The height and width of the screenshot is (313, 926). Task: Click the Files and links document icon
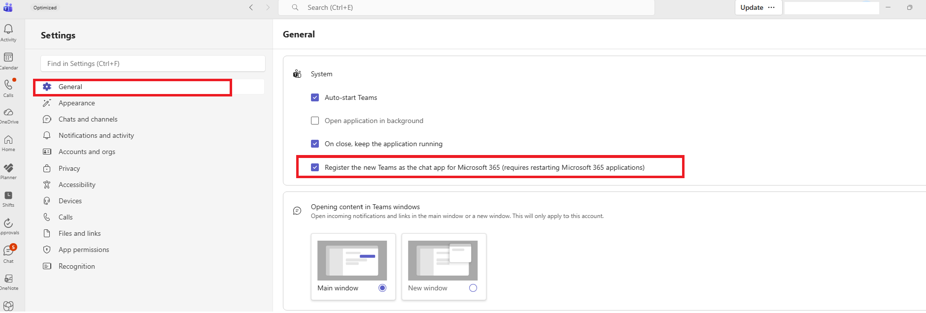pyautogui.click(x=47, y=233)
